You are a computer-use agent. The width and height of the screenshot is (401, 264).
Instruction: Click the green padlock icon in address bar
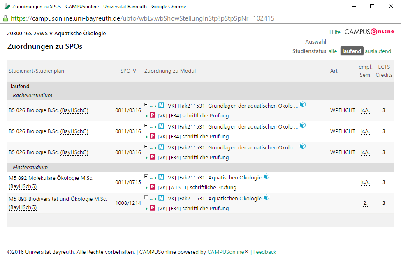coord(5,18)
